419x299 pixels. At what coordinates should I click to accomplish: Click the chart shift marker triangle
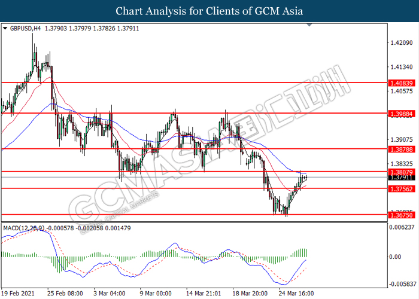(309, 25)
